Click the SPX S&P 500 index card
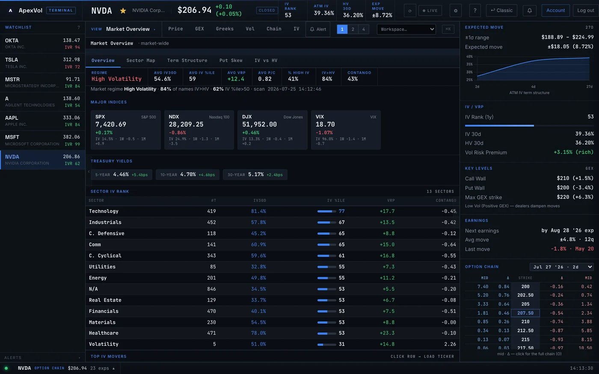Image resolution: width=599 pixels, height=374 pixels. 125,130
